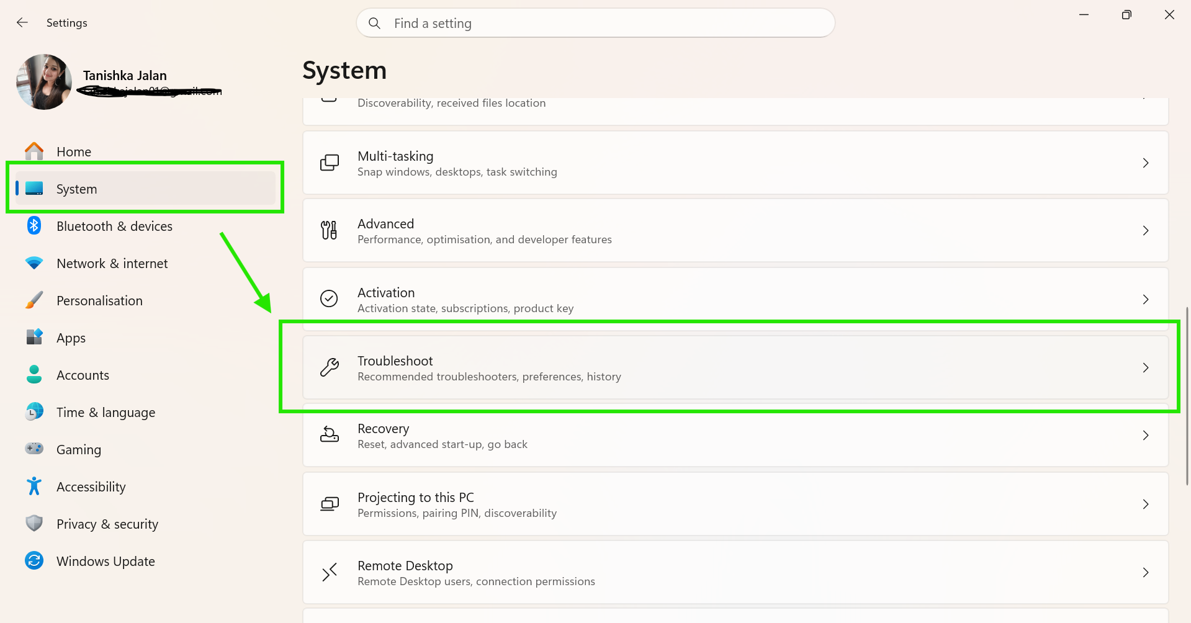Click the Time & language globe icon
The height and width of the screenshot is (623, 1191).
pyautogui.click(x=34, y=411)
